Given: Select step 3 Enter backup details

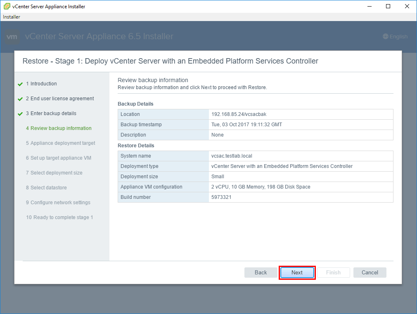Looking at the screenshot, I should tap(51, 113).
